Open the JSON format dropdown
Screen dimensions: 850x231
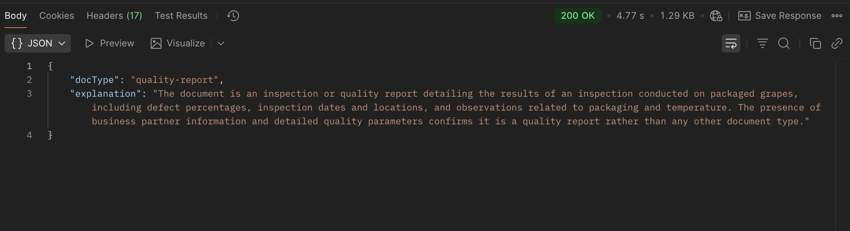(x=38, y=43)
